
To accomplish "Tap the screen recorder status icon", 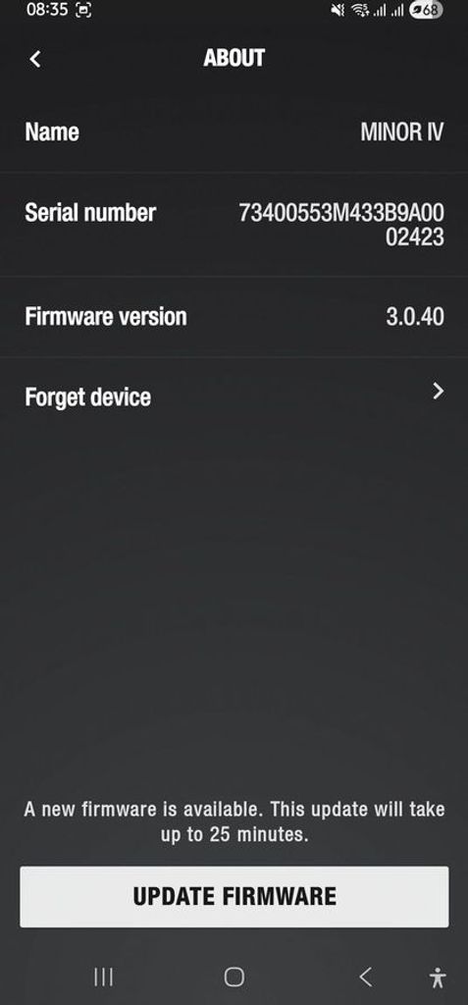I will [83, 10].
